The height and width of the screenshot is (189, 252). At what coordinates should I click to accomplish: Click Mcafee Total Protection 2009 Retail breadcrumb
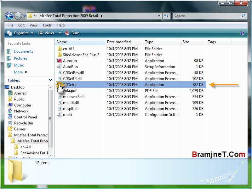coord(69,16)
